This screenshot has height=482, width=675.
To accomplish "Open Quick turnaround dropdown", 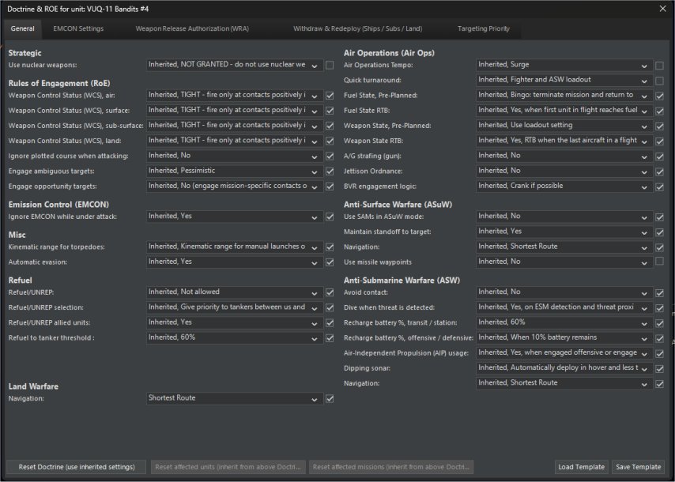I will pos(564,80).
